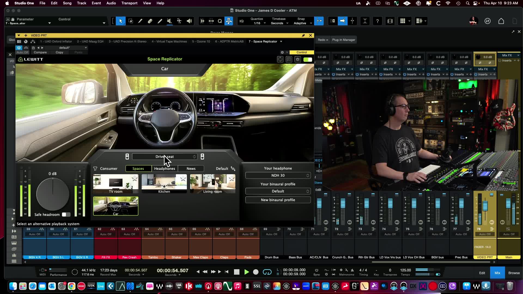
Task: Switch to 4 - Virtual Tape Machines tab
Action: point(169,41)
